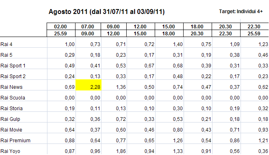
Task: Click the Rai News row label
Action: pos(12,87)
